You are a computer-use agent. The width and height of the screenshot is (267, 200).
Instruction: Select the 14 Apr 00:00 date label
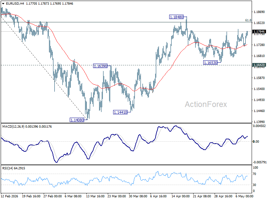pyautogui.click(x=181, y=196)
